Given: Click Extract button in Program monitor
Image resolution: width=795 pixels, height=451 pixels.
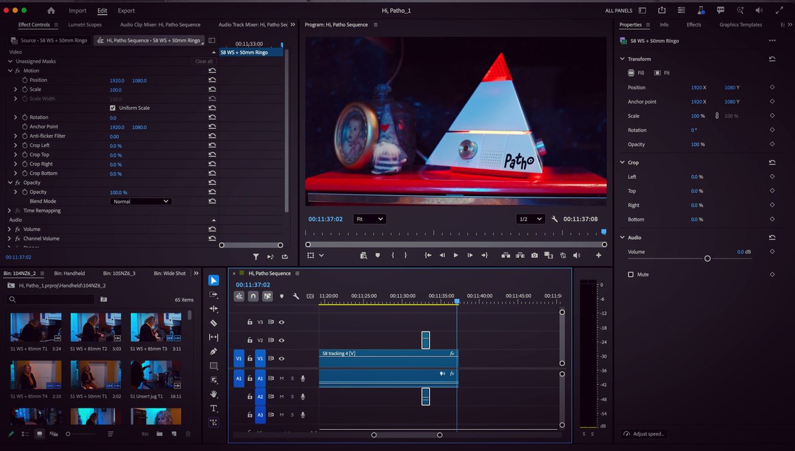Looking at the screenshot, I should coord(520,255).
